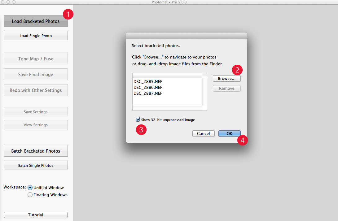The height and width of the screenshot is (221, 338).
Task: Open Batch Bracketed Photos
Action: [36, 151]
